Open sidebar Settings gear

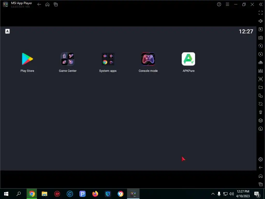tap(261, 159)
